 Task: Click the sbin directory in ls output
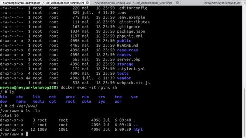[x=86, y=101]
